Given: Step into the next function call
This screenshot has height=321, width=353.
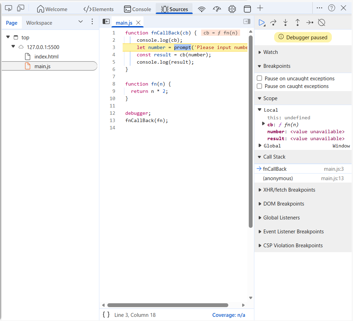Looking at the screenshot, I should click(x=285, y=23).
